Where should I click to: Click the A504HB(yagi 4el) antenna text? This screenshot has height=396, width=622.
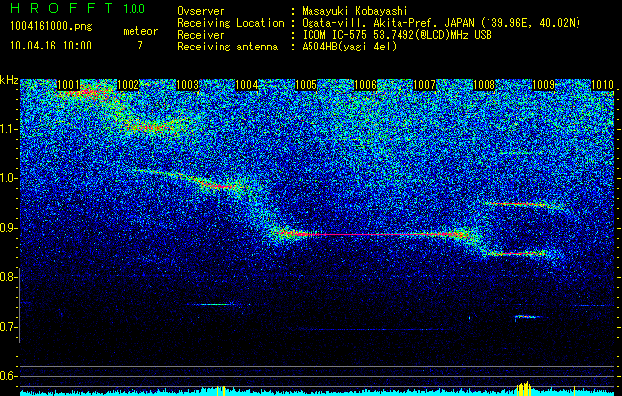349,47
